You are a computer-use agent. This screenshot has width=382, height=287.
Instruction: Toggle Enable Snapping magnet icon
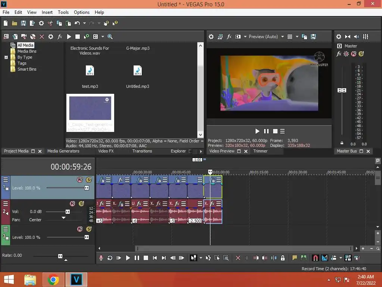point(316,258)
